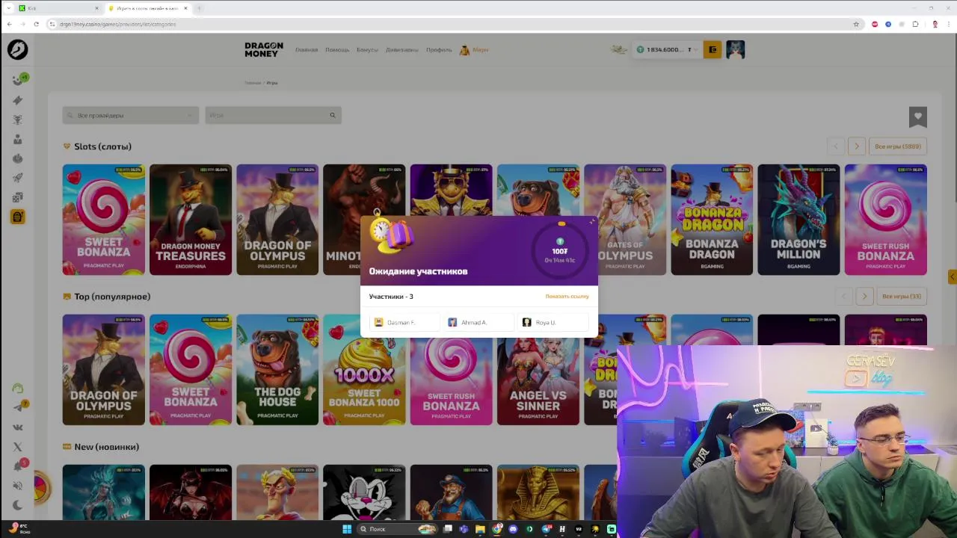Toggle dark mode moon icon
Image resolution: width=957 pixels, height=538 pixels.
(x=17, y=505)
